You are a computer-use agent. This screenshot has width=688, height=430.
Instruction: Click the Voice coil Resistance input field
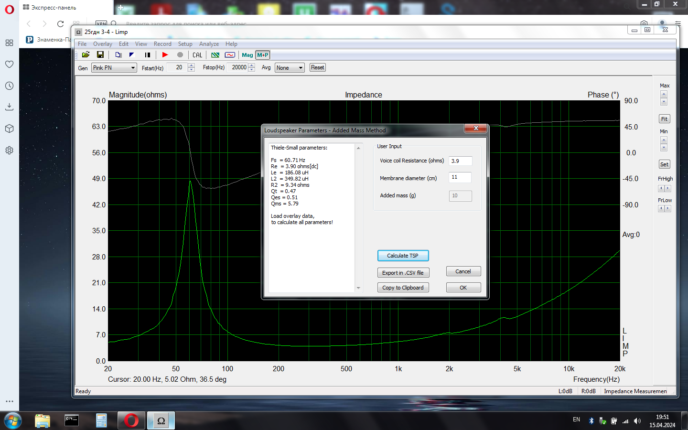tap(460, 161)
